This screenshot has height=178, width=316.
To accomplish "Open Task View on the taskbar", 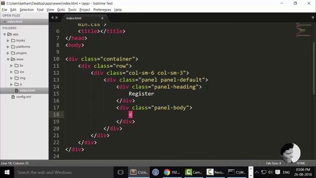I will pyautogui.click(x=120, y=173).
